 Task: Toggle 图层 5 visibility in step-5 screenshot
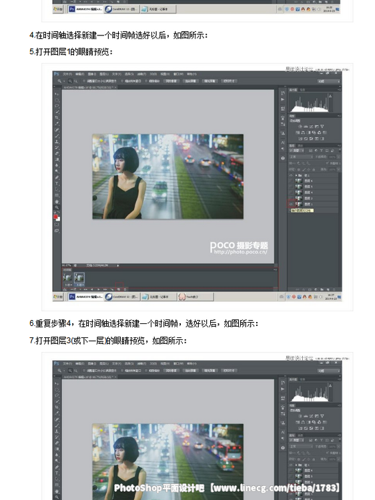291,187
